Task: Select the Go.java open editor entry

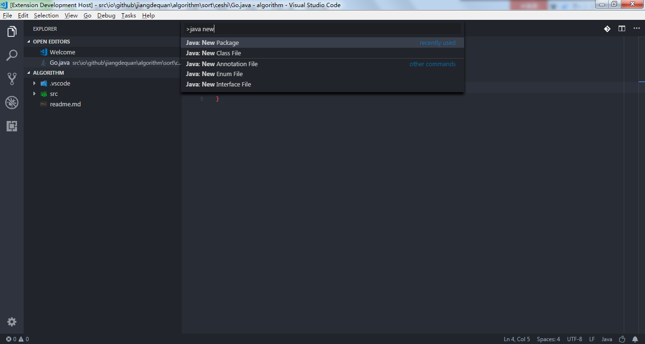Action: click(102, 62)
